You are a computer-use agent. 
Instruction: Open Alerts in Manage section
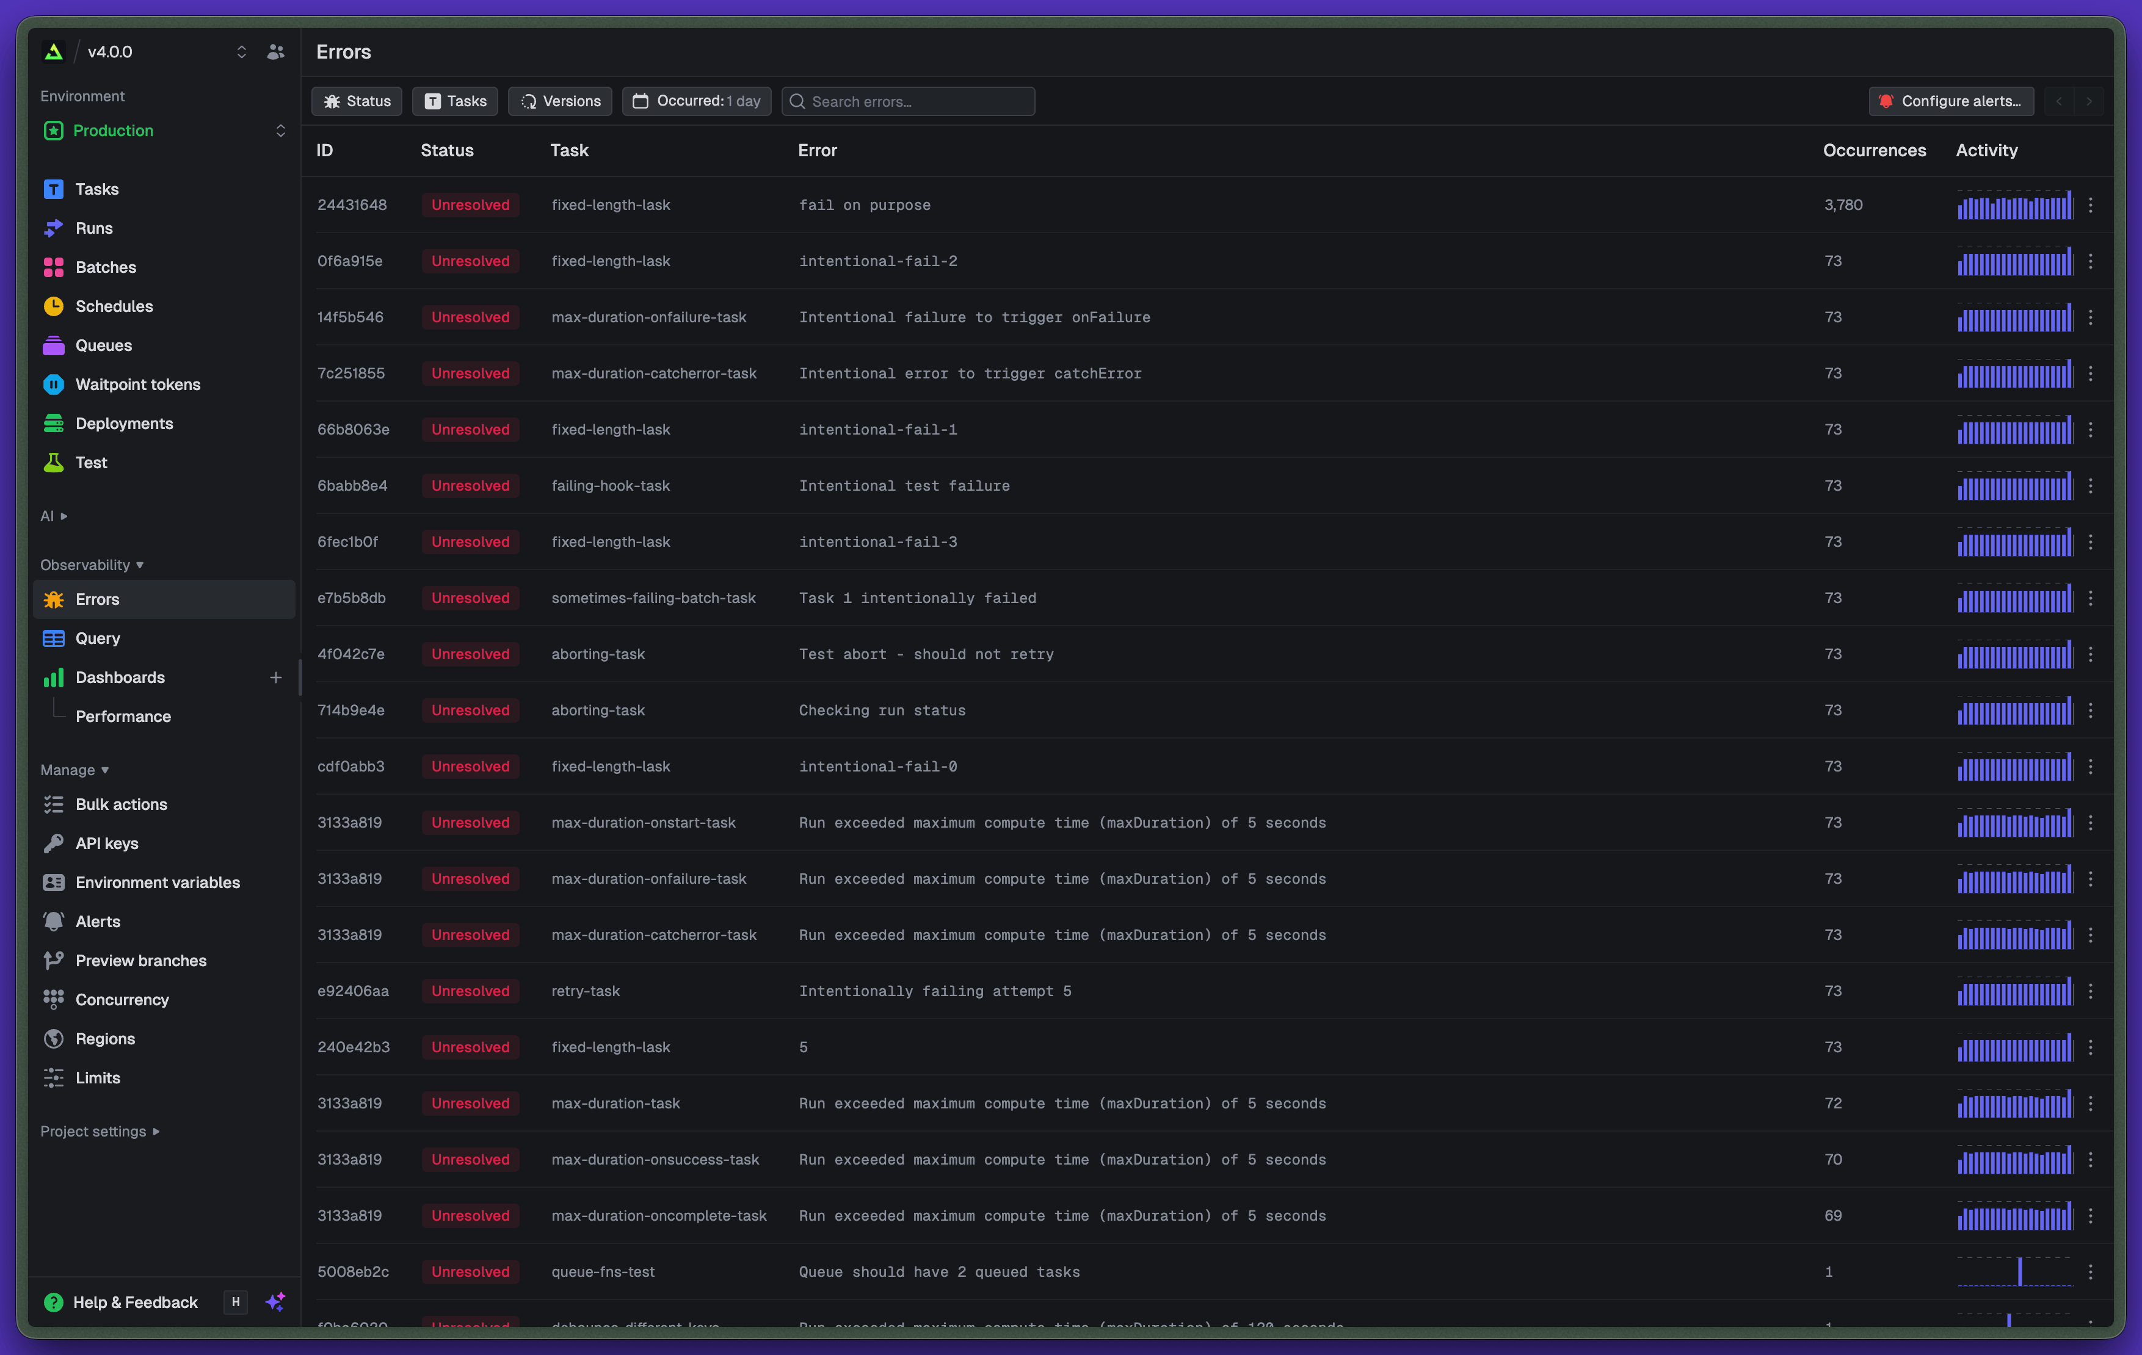[164, 921]
